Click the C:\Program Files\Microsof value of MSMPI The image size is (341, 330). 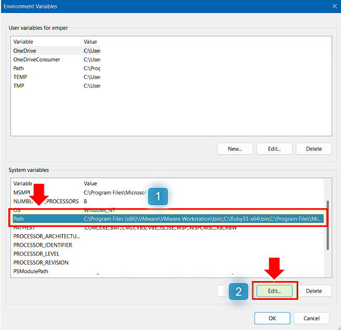[x=115, y=193]
